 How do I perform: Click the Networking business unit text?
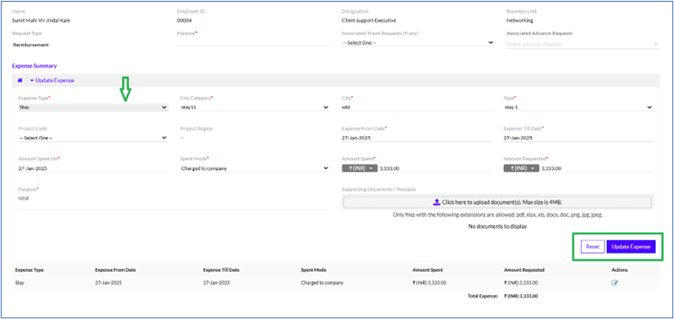tap(519, 21)
